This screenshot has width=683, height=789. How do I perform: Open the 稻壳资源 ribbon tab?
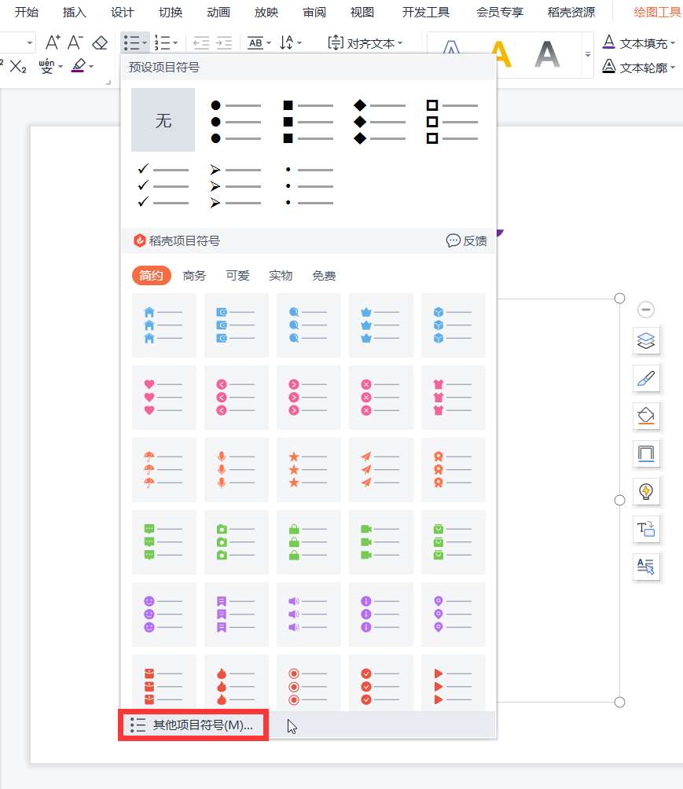[x=571, y=12]
